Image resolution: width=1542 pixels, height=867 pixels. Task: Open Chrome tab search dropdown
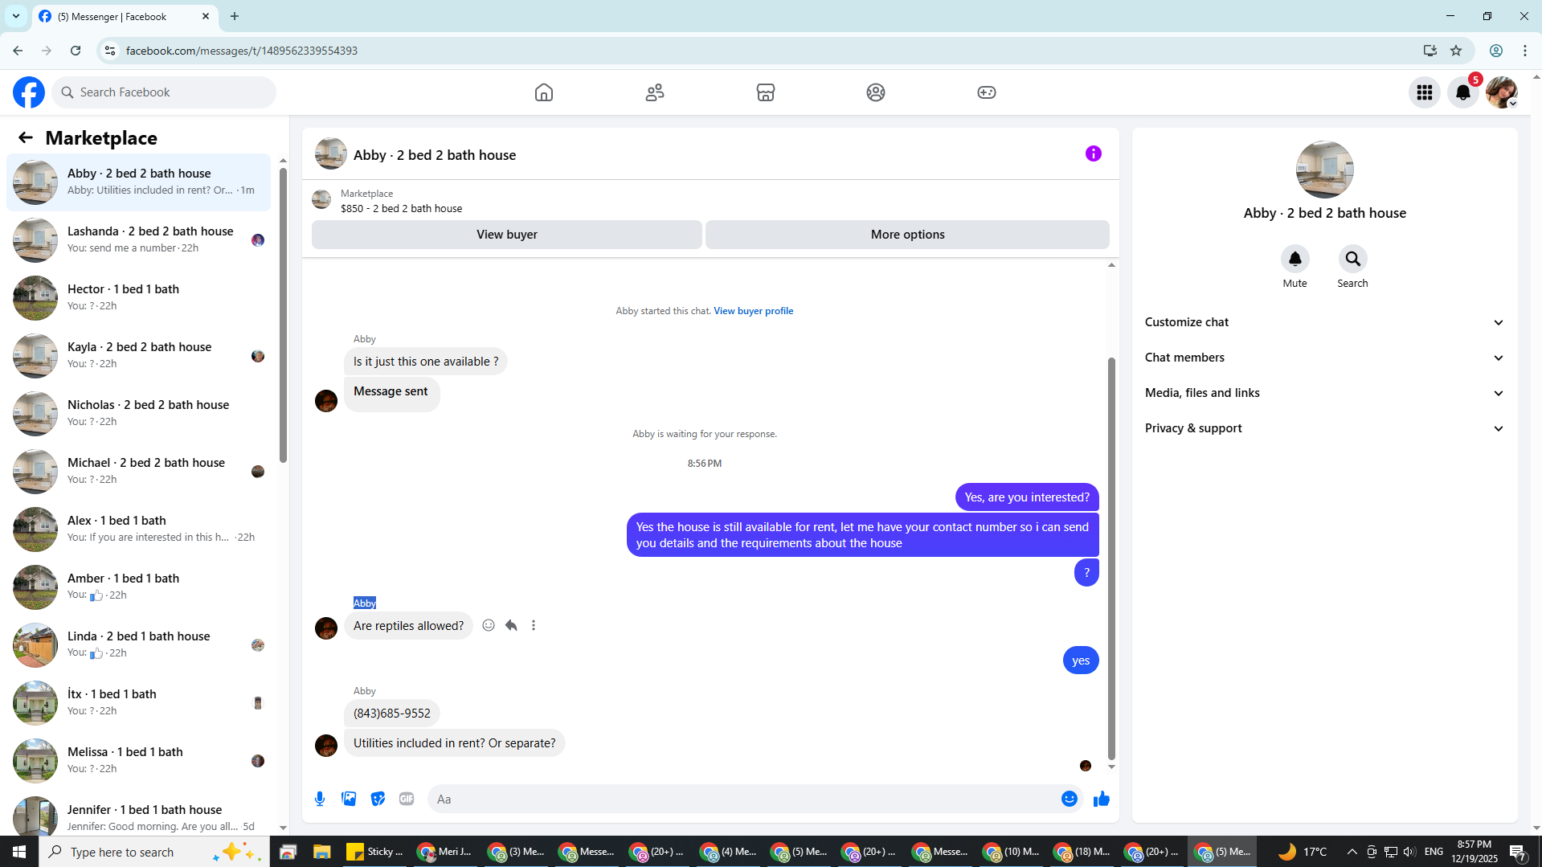pos(15,16)
